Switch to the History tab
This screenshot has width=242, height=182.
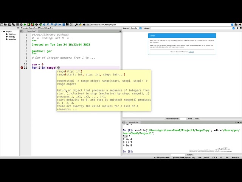[190, 155]
